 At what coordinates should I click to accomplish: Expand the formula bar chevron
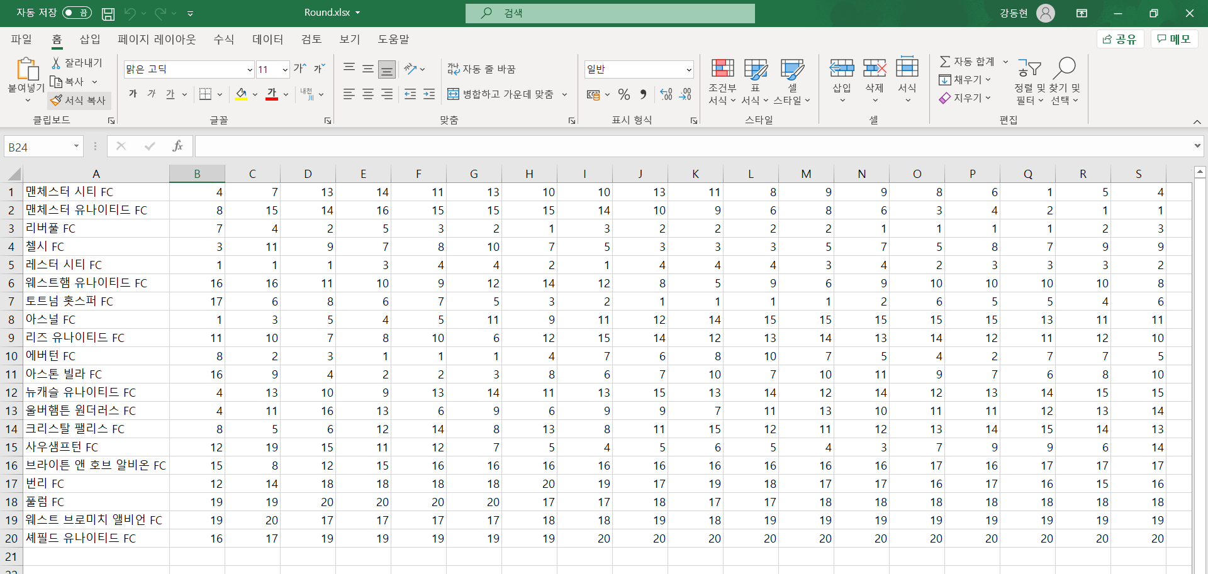(1197, 146)
